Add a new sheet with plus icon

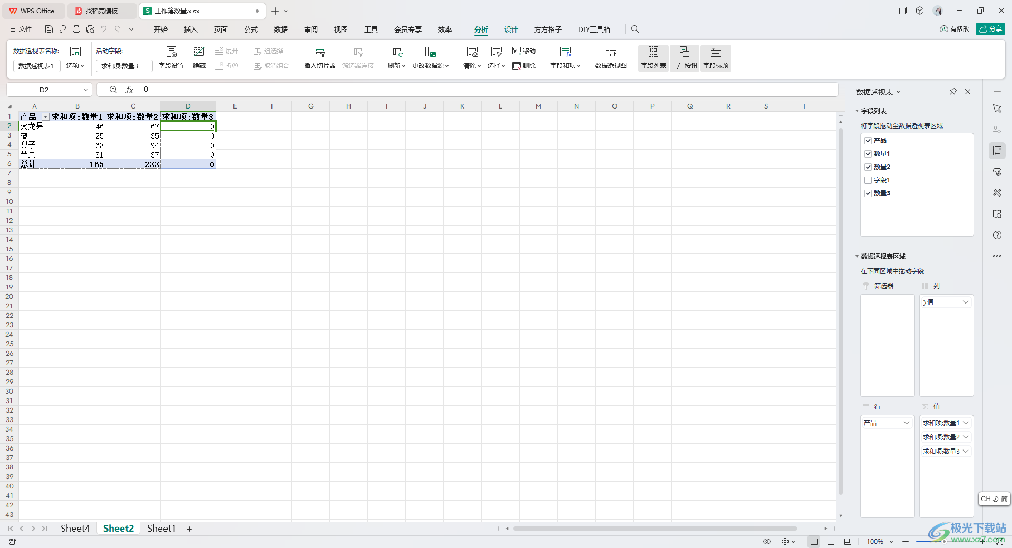pos(189,529)
